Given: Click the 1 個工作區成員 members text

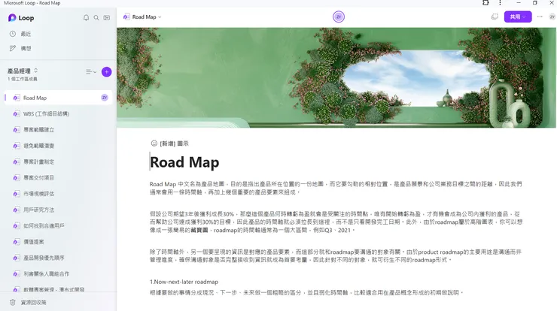Looking at the screenshot, I should pos(23,79).
